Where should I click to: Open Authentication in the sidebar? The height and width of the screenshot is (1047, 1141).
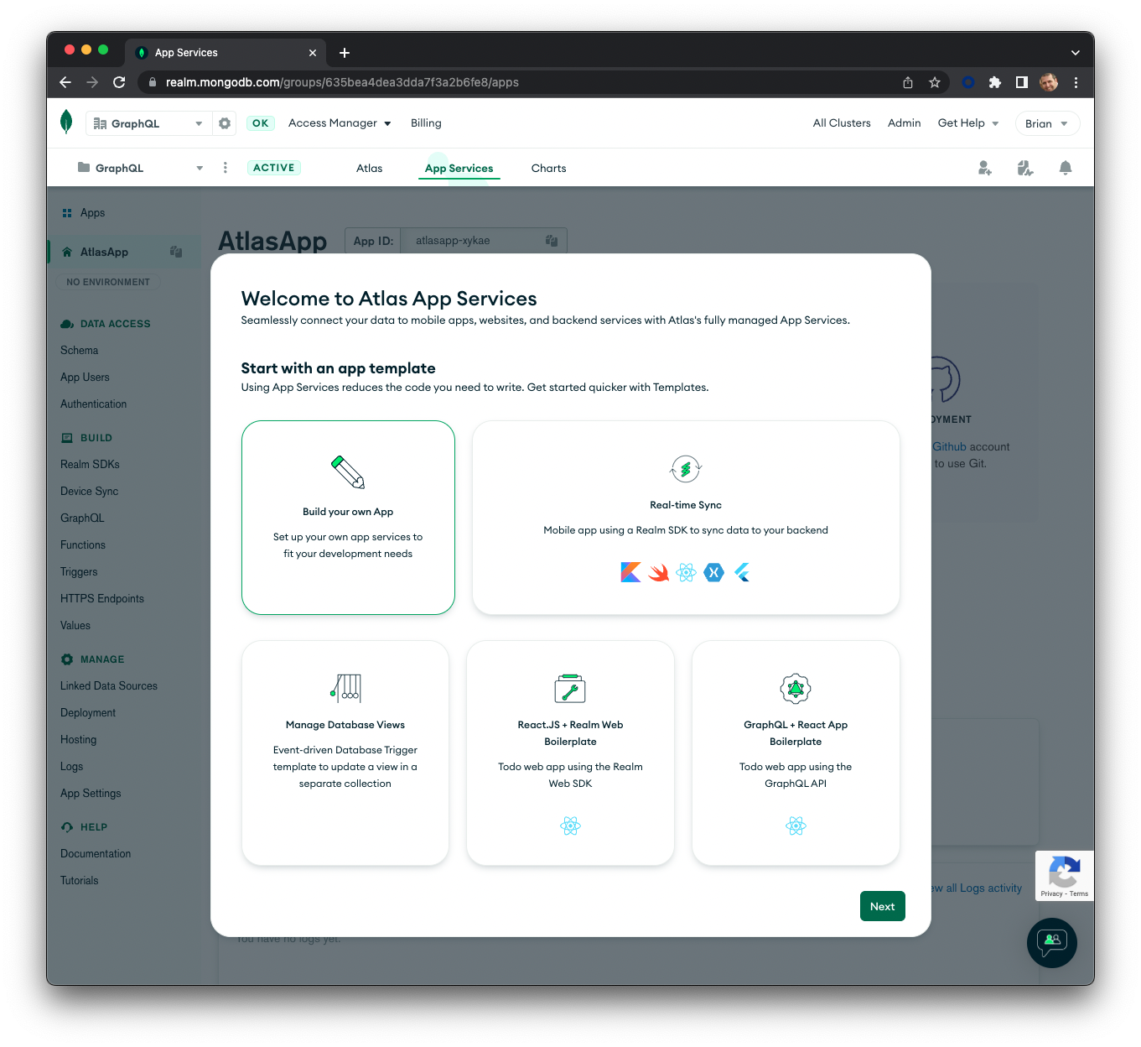(94, 404)
